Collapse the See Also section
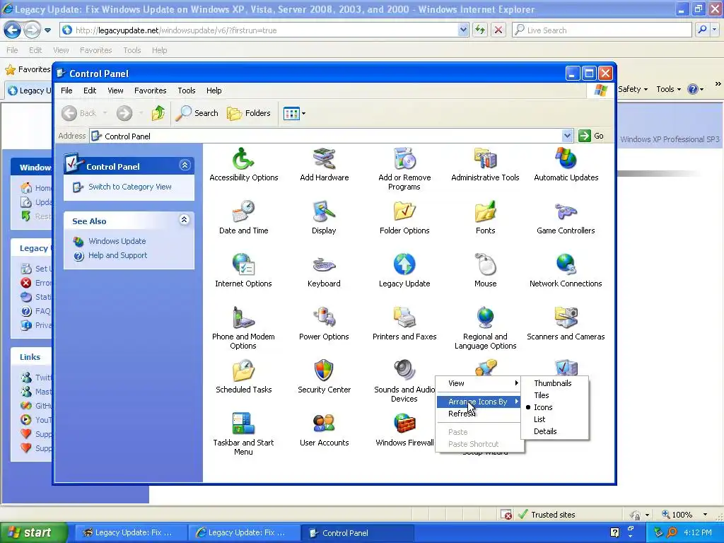 185,220
